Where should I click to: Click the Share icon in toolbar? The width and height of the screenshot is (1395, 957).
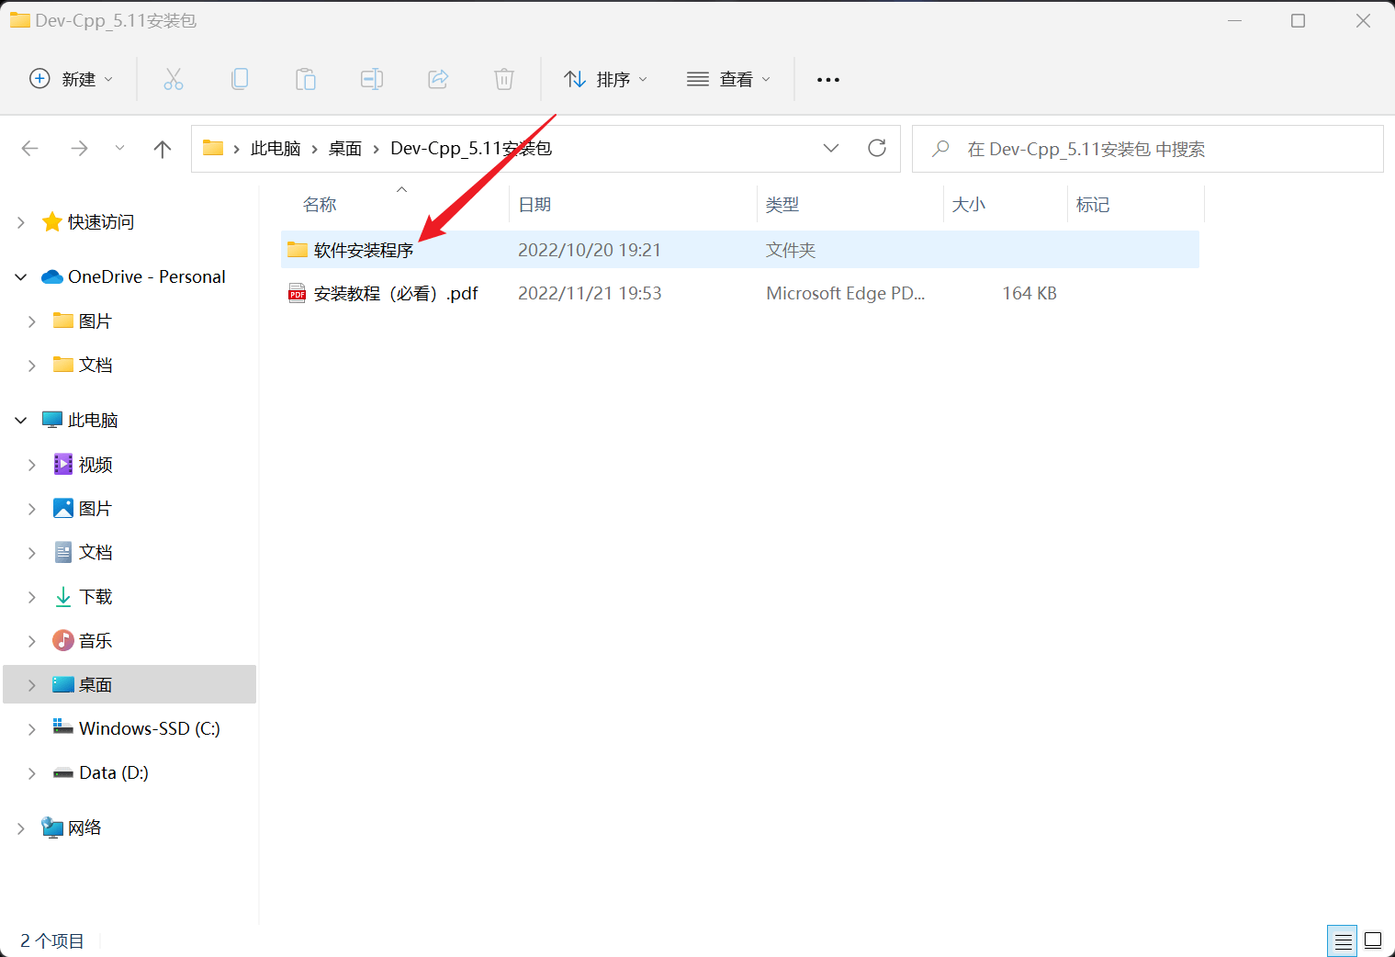(438, 79)
